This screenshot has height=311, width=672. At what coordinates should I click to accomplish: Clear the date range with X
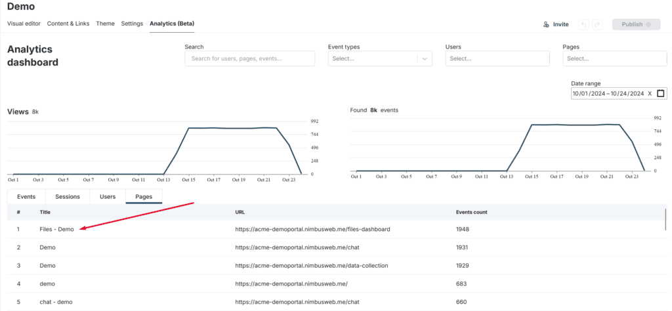pos(650,93)
